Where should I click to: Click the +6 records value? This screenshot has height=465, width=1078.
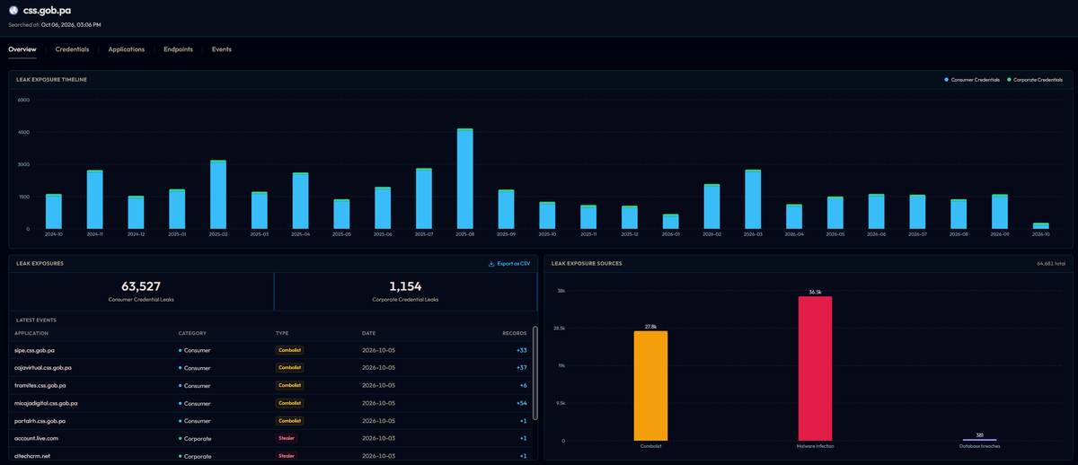(x=523, y=385)
